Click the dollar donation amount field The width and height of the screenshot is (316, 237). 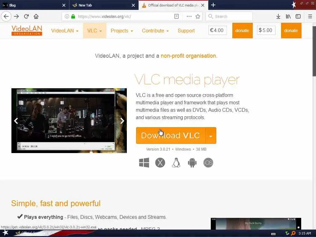click(266, 30)
